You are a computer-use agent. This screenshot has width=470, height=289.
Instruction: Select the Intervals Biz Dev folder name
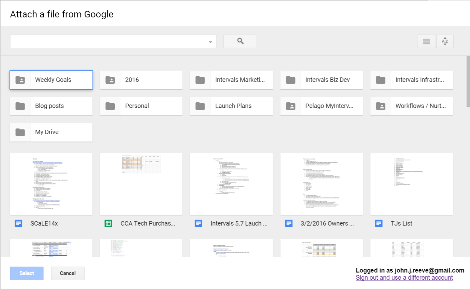point(327,80)
